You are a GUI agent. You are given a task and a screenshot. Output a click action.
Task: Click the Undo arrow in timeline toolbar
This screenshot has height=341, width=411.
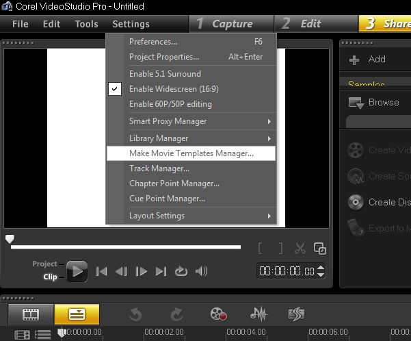pos(135,314)
